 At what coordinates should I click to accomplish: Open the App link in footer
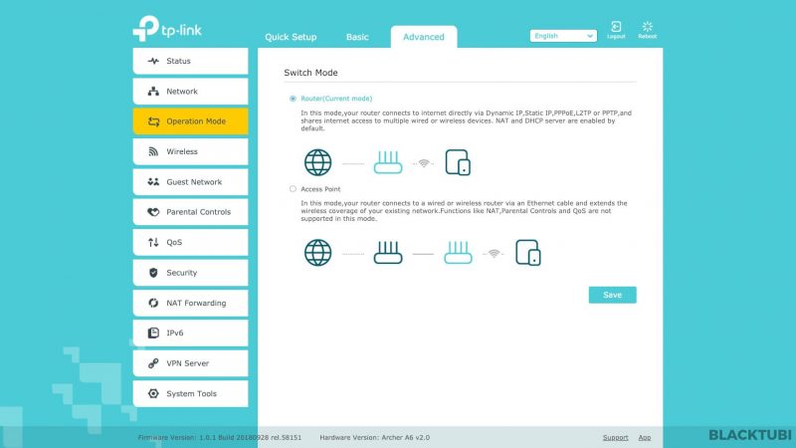(644, 437)
